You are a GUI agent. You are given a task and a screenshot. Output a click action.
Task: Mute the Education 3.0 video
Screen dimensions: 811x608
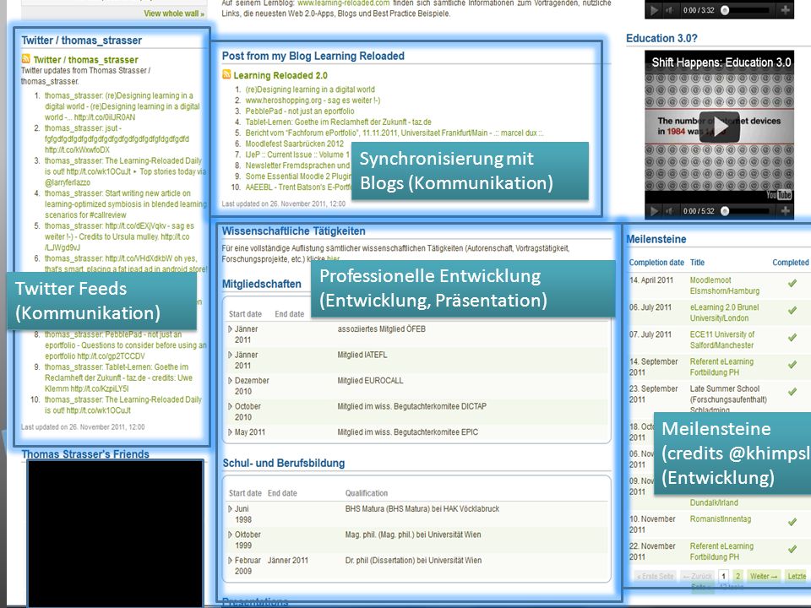pos(669,211)
